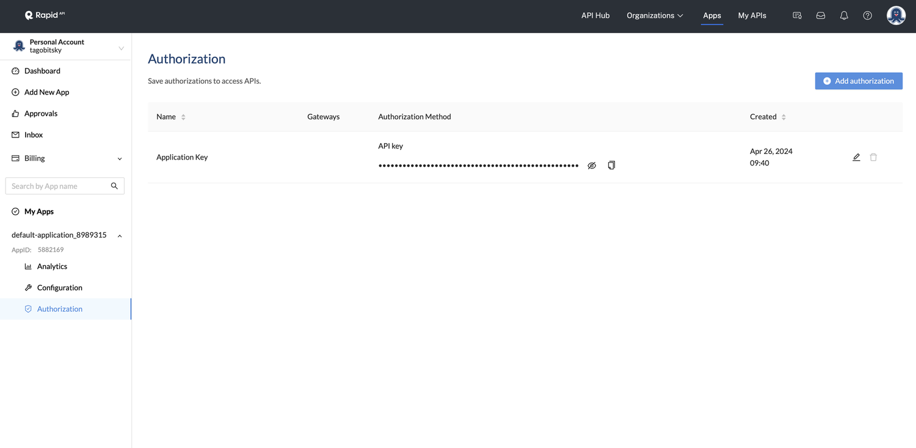Copy the API key using copy icon
916x448 pixels.
click(611, 165)
